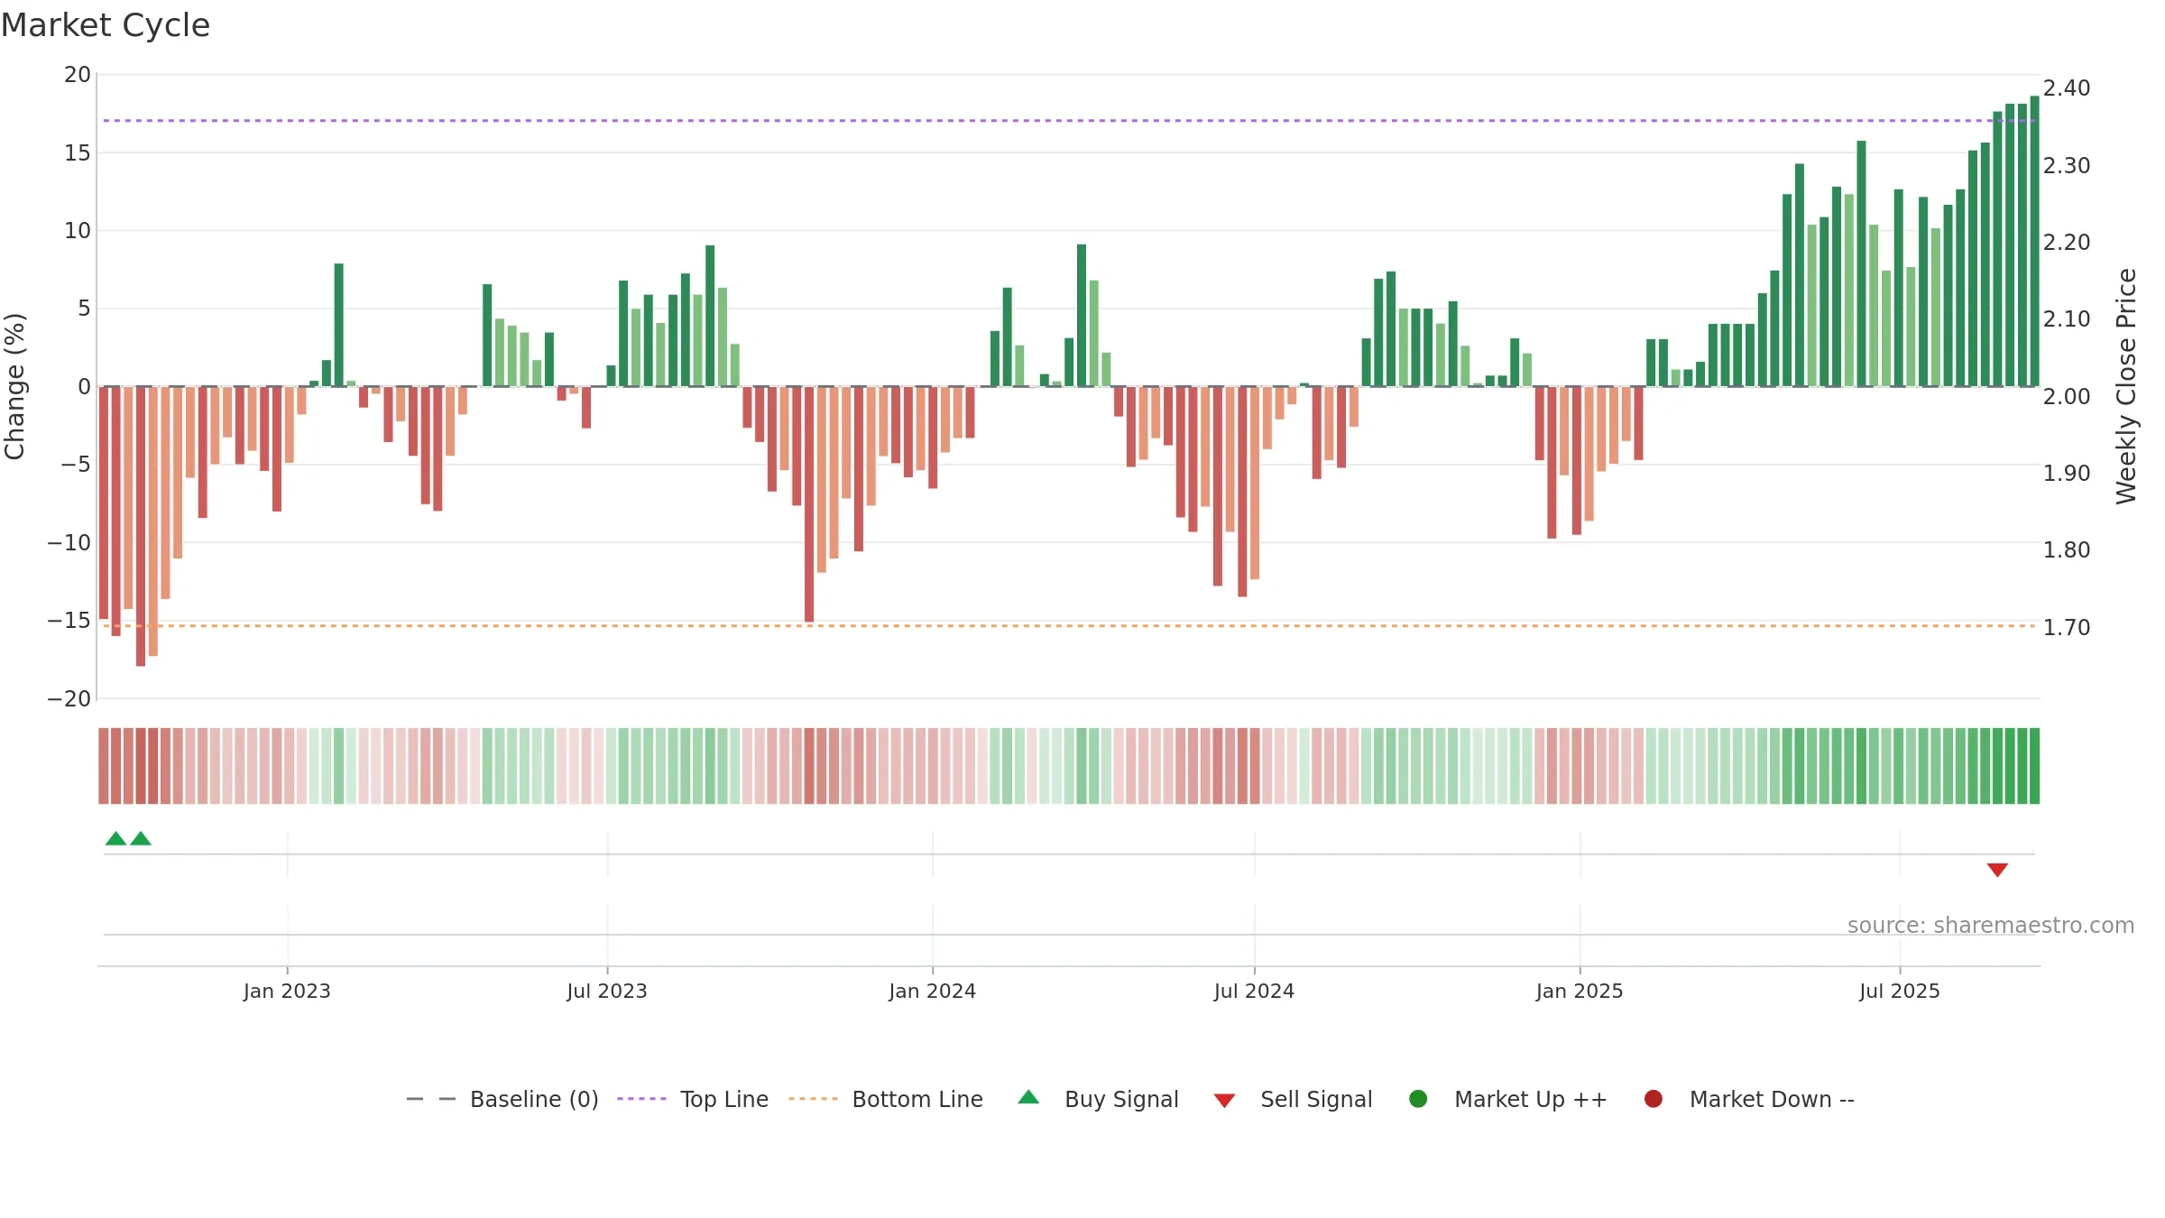This screenshot has width=2165, height=1218.
Task: Click the Sell Signal legend label
Action: click(x=1316, y=1099)
